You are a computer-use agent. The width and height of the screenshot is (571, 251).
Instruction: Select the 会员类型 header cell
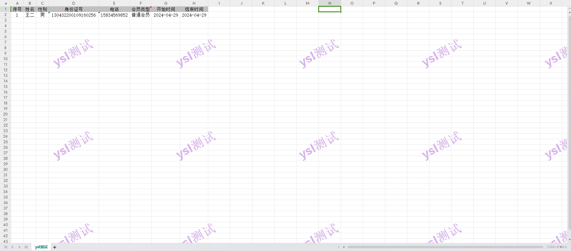pyautogui.click(x=141, y=9)
